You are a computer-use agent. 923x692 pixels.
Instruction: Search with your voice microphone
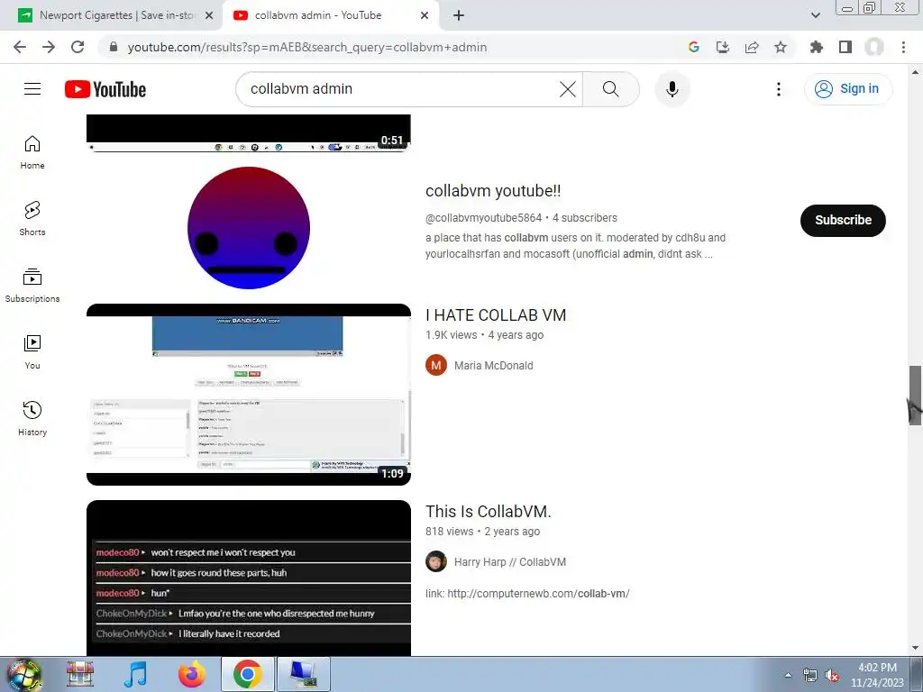coord(672,89)
